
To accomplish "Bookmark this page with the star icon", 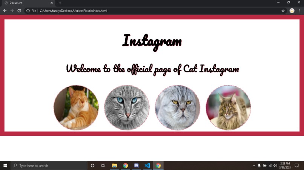I will tap(283, 11).
